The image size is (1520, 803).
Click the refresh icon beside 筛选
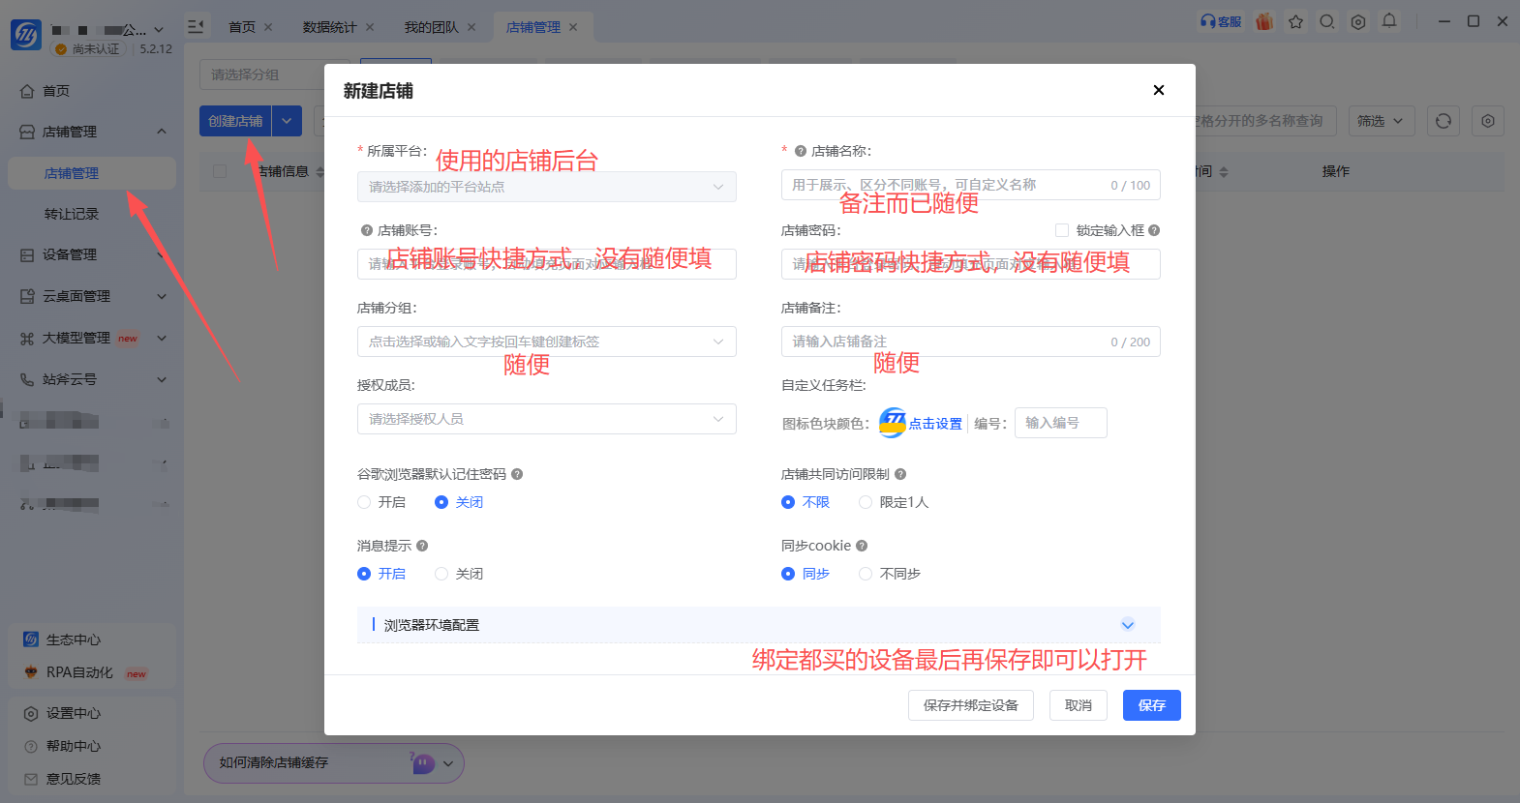[x=1444, y=121]
